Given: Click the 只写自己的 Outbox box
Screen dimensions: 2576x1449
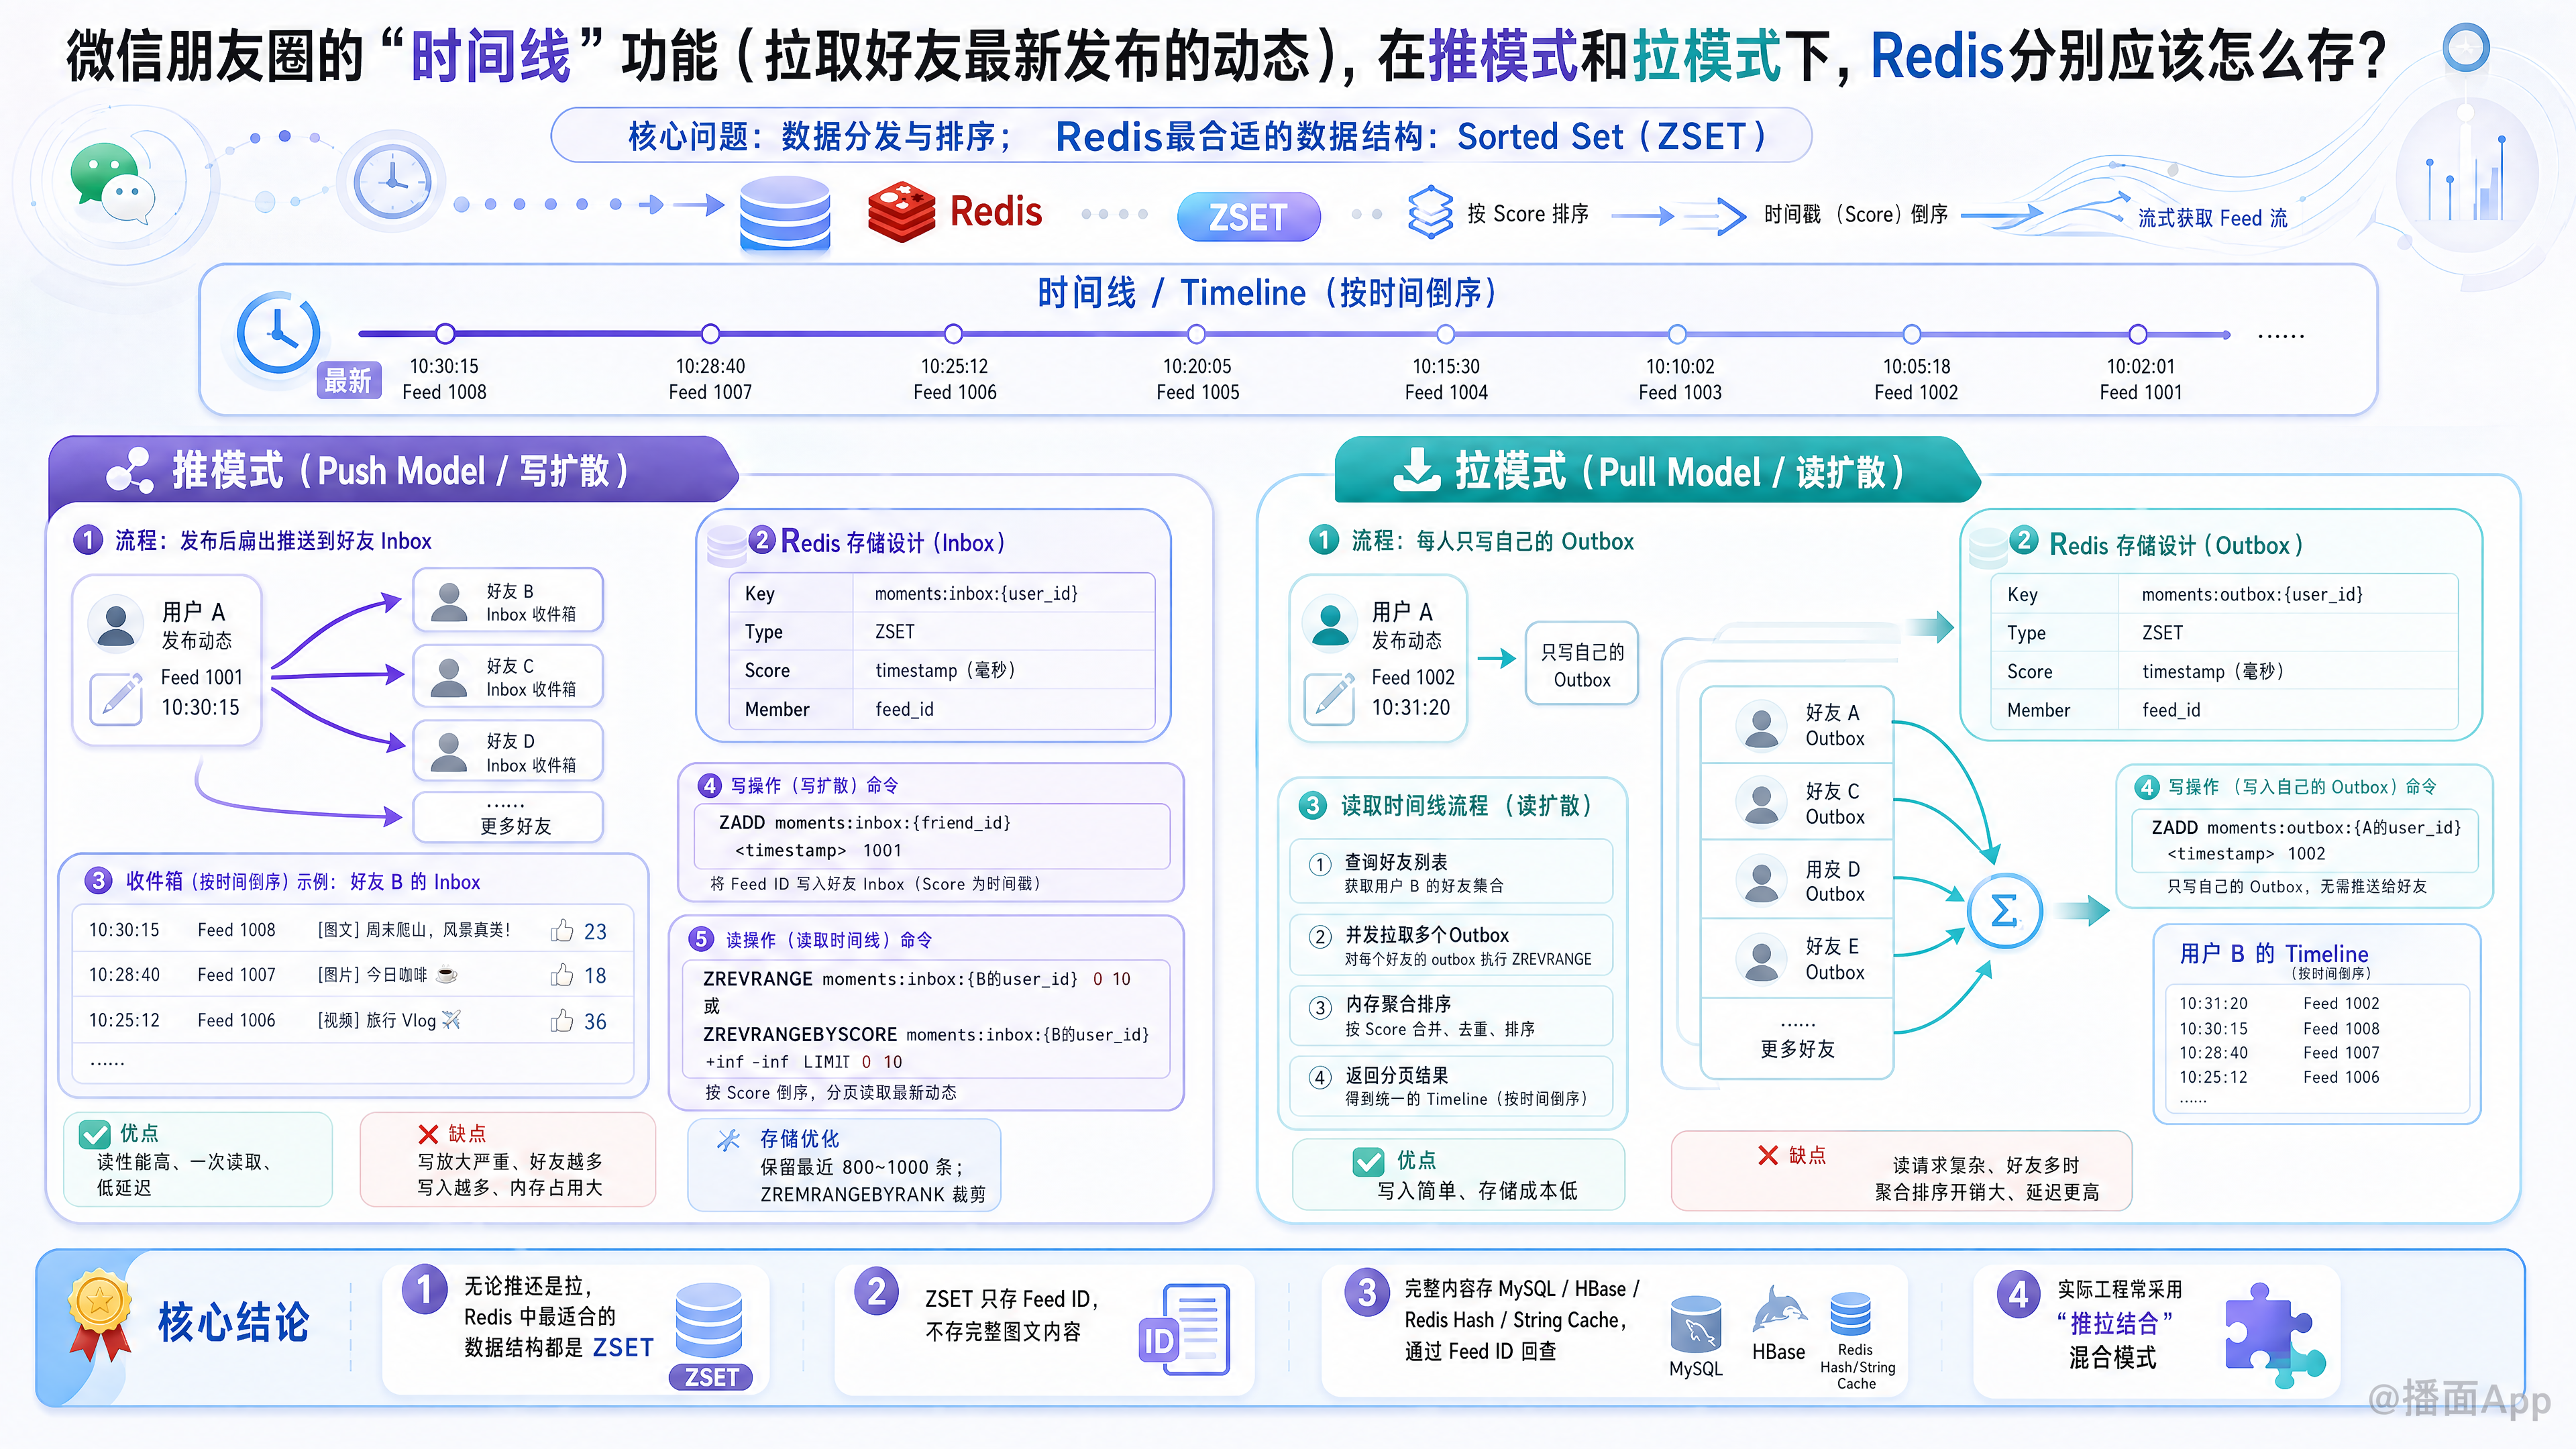Looking at the screenshot, I should 1582,664.
